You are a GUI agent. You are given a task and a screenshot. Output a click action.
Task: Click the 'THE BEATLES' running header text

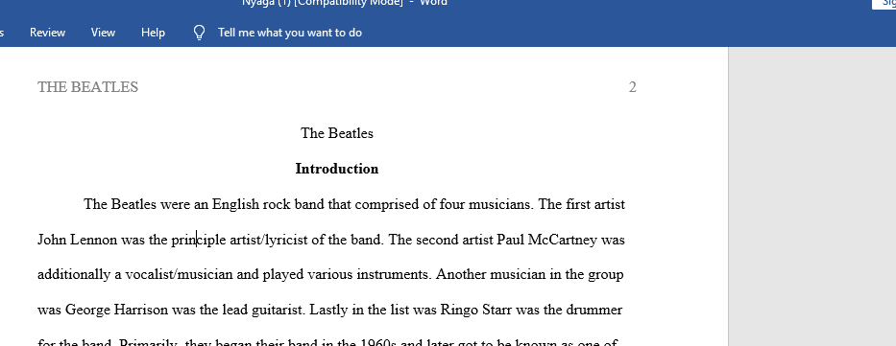pyautogui.click(x=87, y=87)
